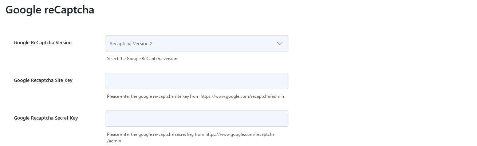Click the word "reCaptcha" in the page heading
Image resolution: width=477 pixels, height=146 pixels.
tap(69, 10)
